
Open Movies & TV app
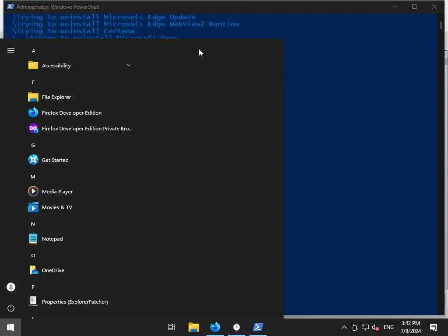(80, 207)
